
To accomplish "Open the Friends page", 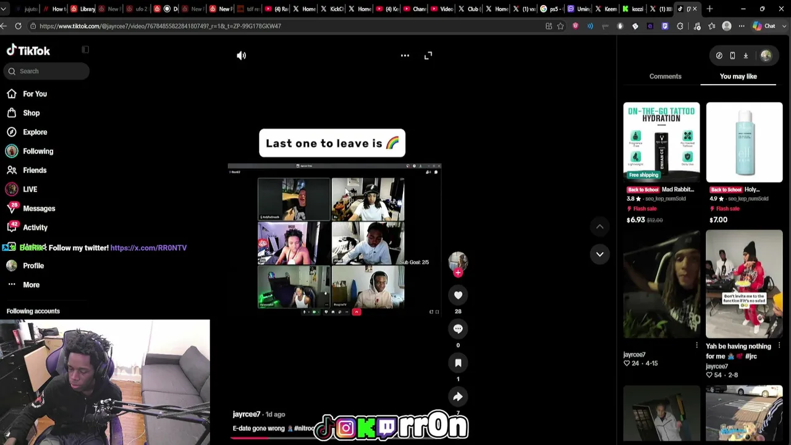I will click(34, 171).
